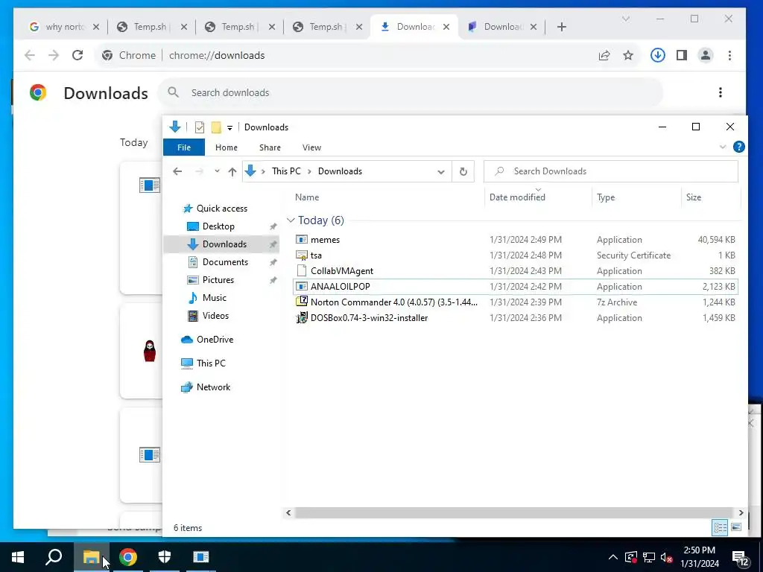The width and height of the screenshot is (763, 572).
Task: Open Chrome's tab search chevron
Action: pos(626,19)
